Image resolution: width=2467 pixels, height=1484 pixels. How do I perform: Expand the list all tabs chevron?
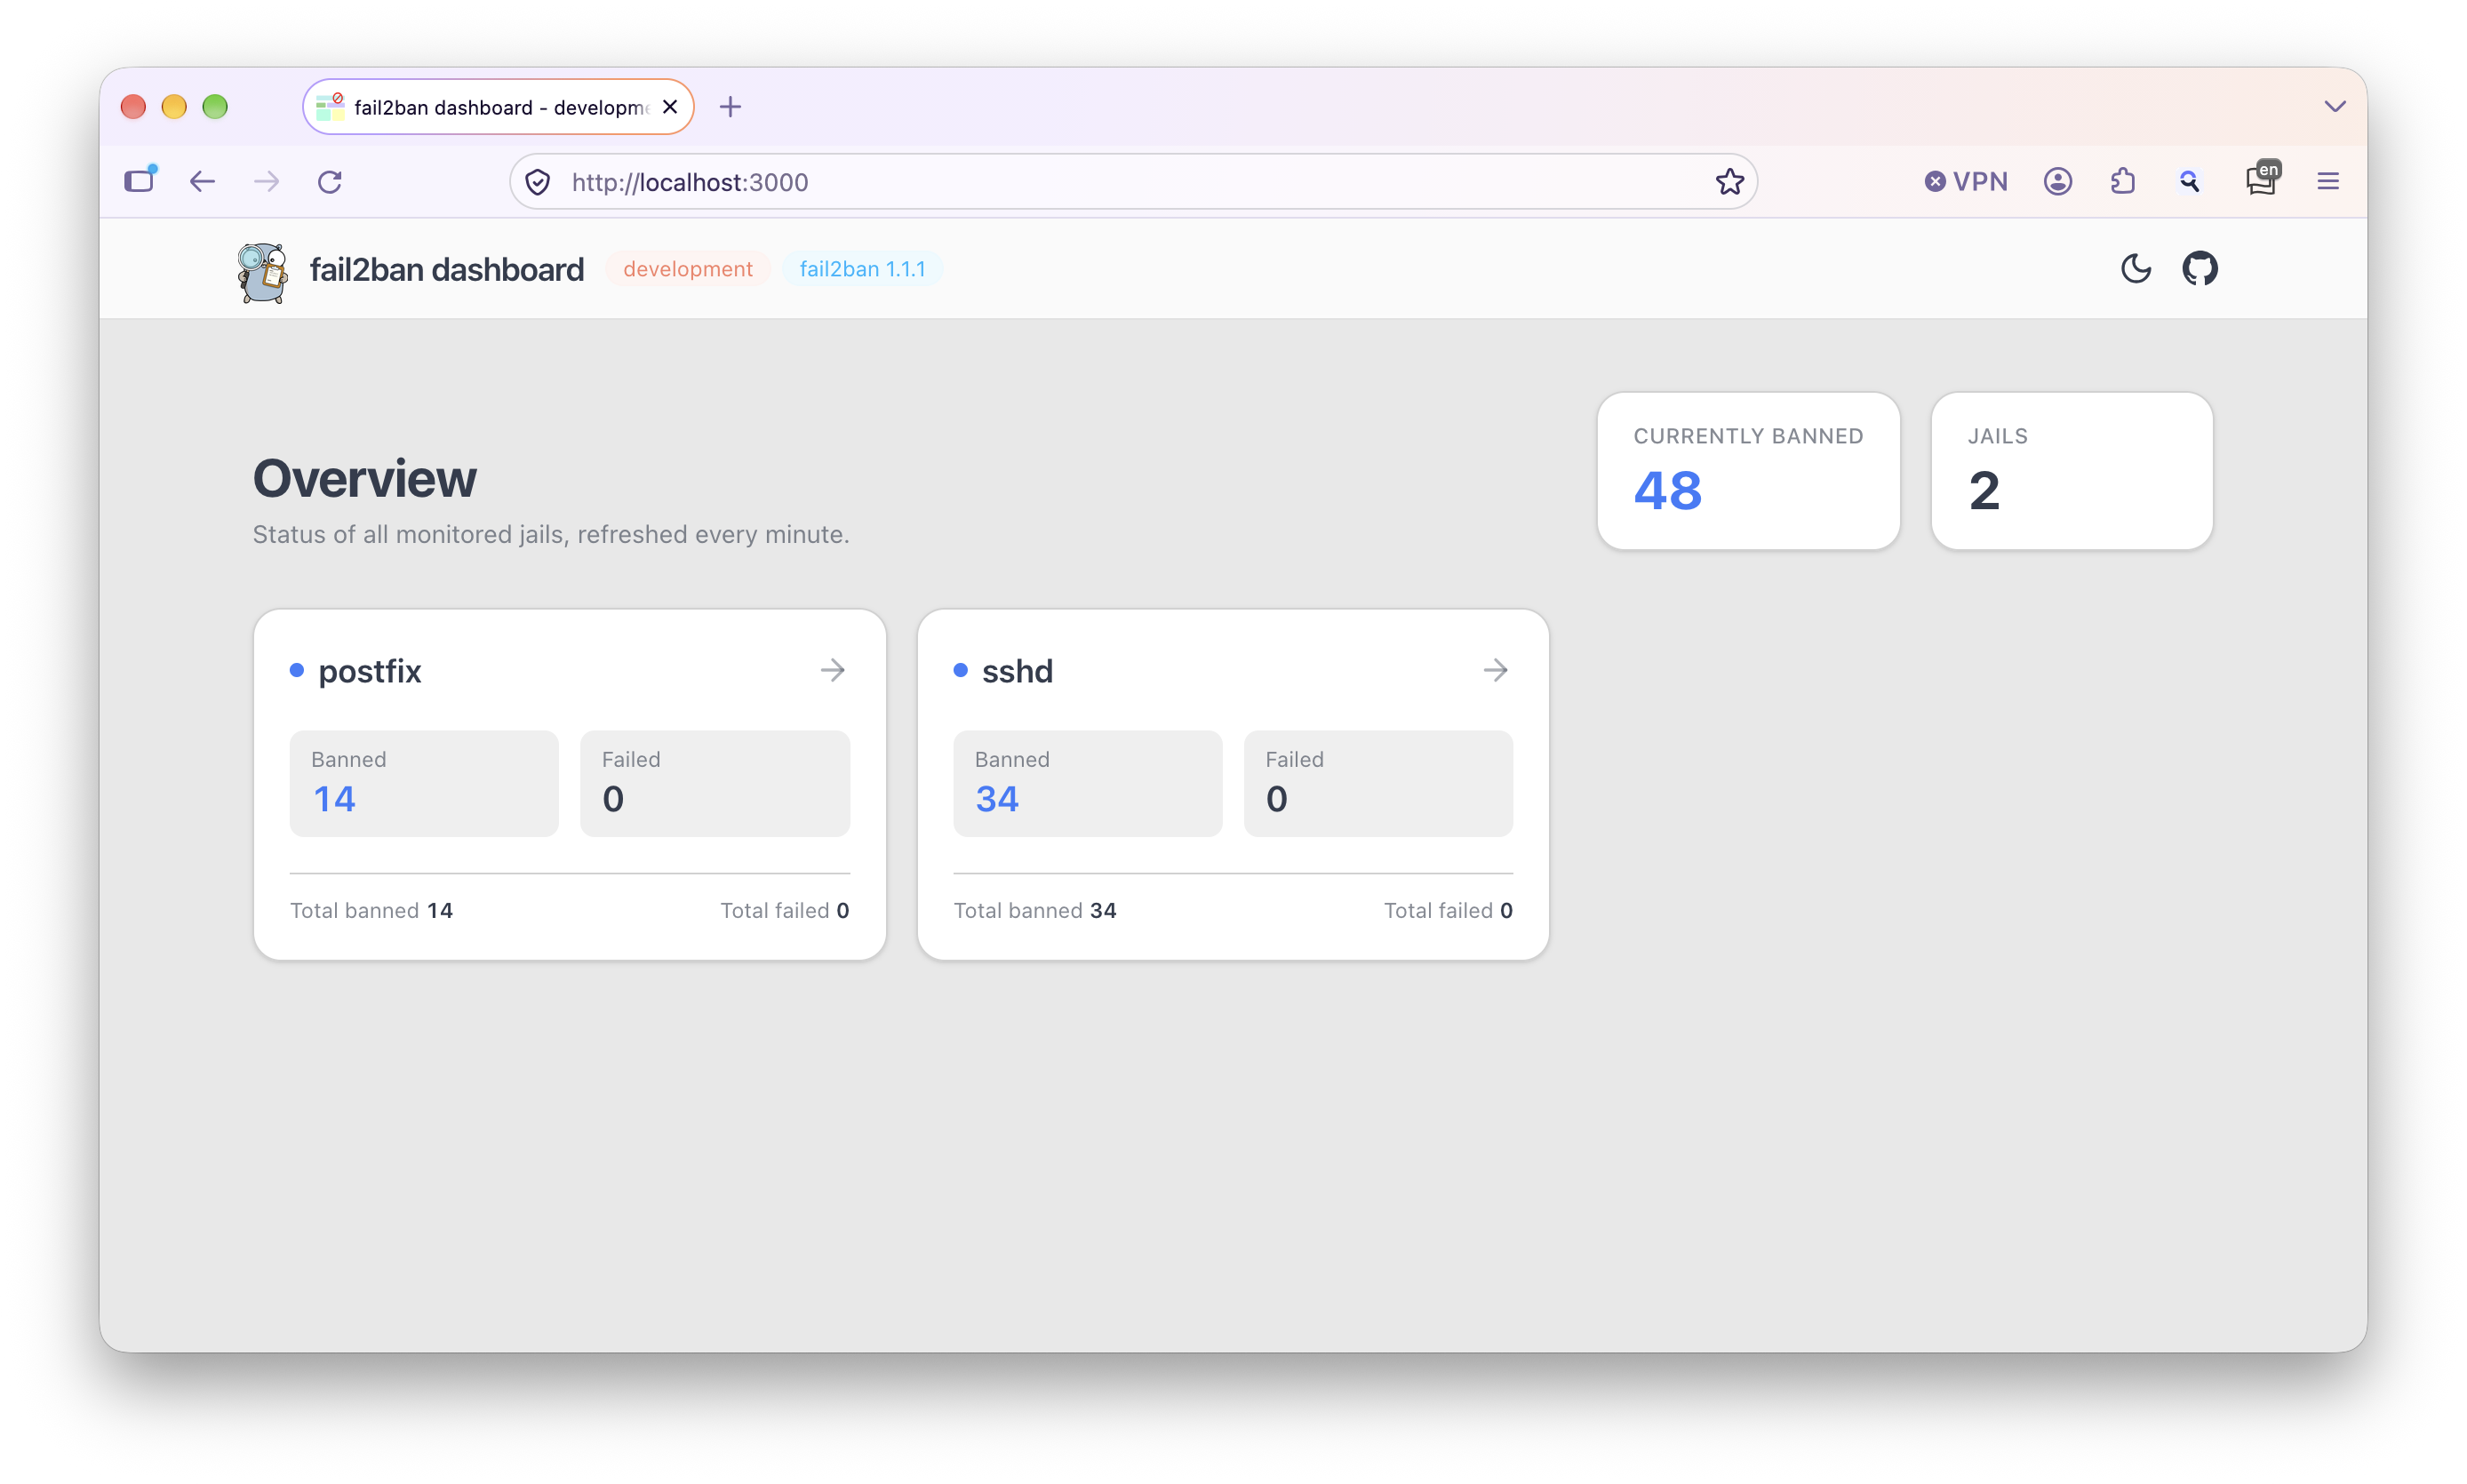point(2334,106)
